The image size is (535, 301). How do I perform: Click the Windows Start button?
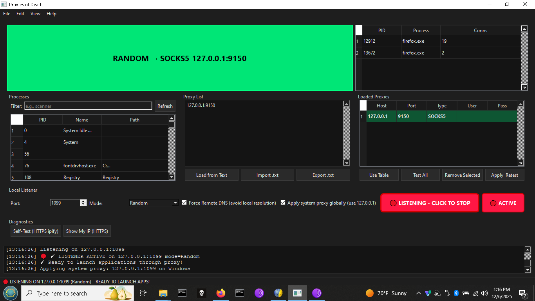[10, 293]
